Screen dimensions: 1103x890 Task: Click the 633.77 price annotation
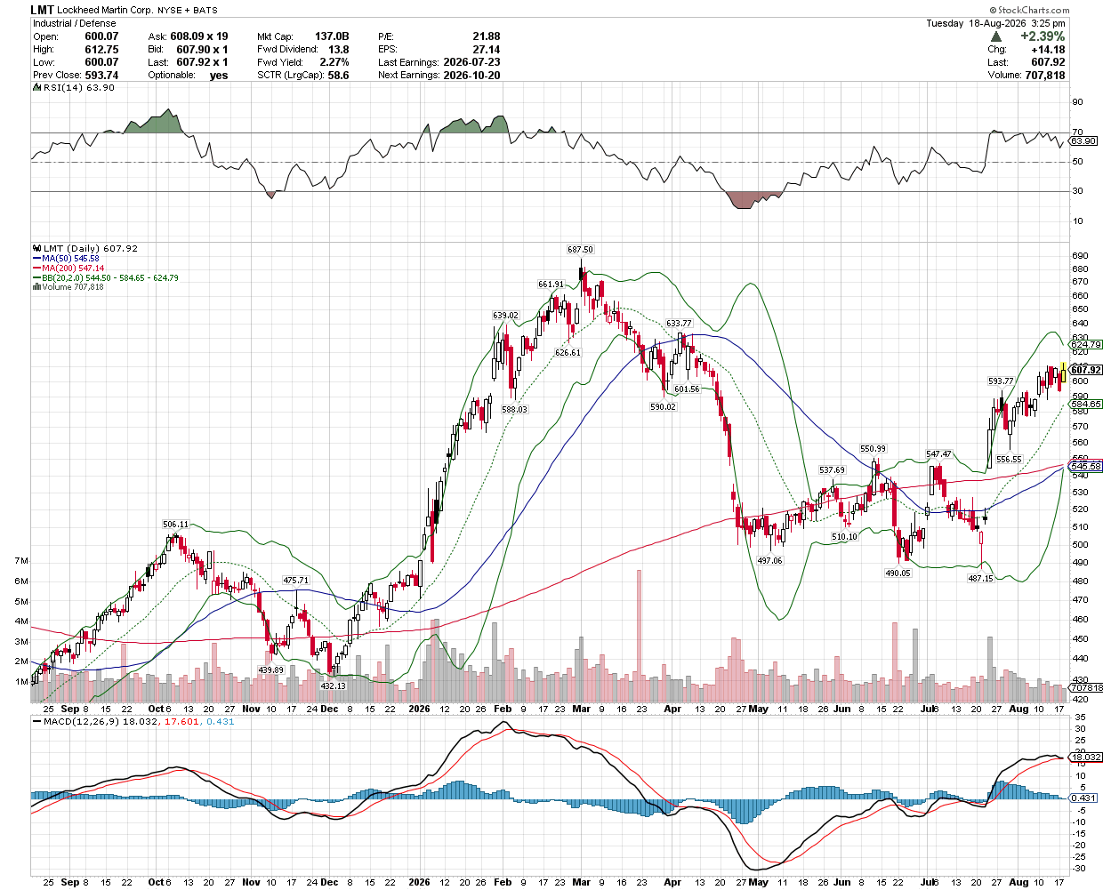(679, 324)
